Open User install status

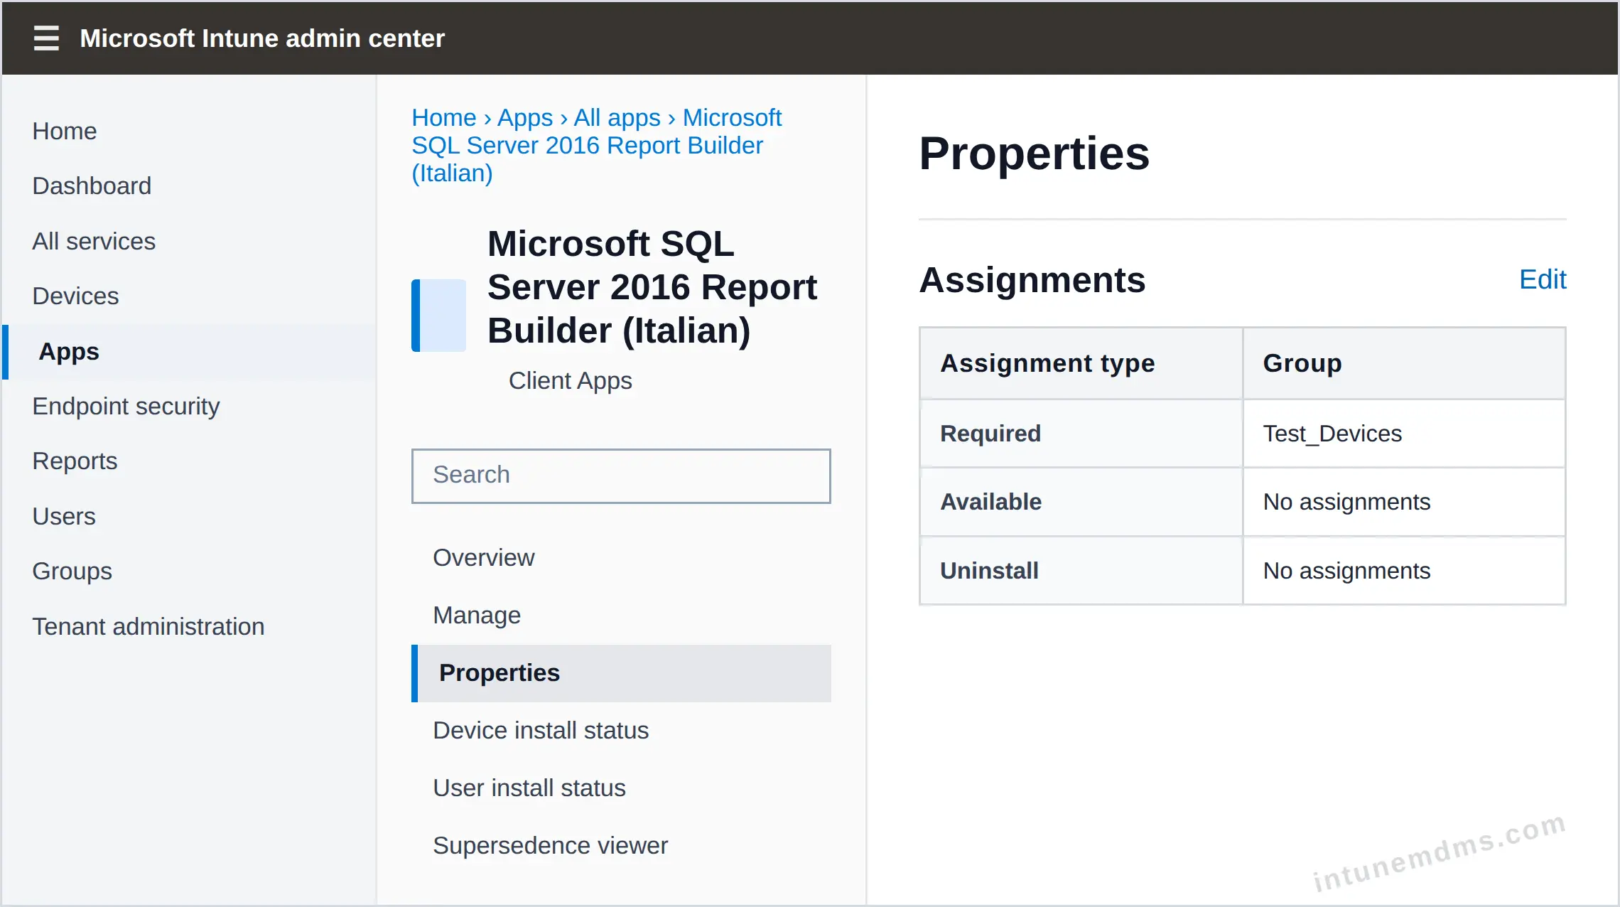[x=529, y=788]
